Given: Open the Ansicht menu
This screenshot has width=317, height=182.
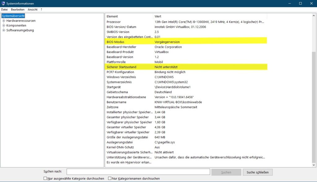Looking at the screenshot, I should [x=33, y=10].
